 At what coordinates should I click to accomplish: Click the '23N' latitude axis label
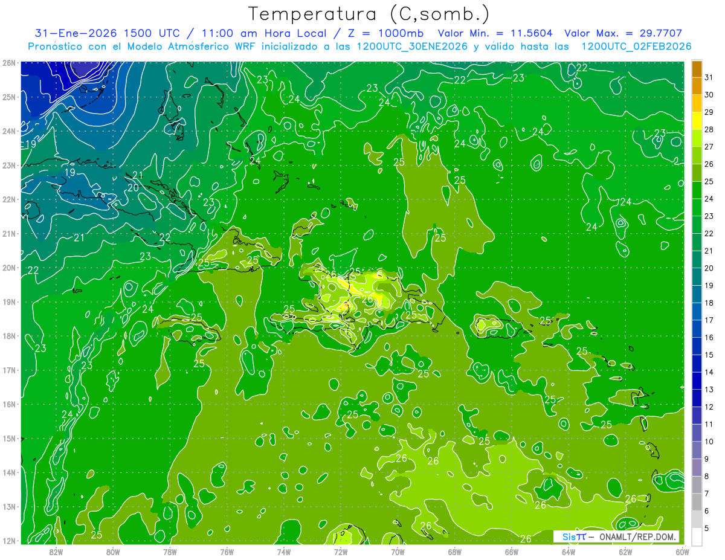click(9, 165)
